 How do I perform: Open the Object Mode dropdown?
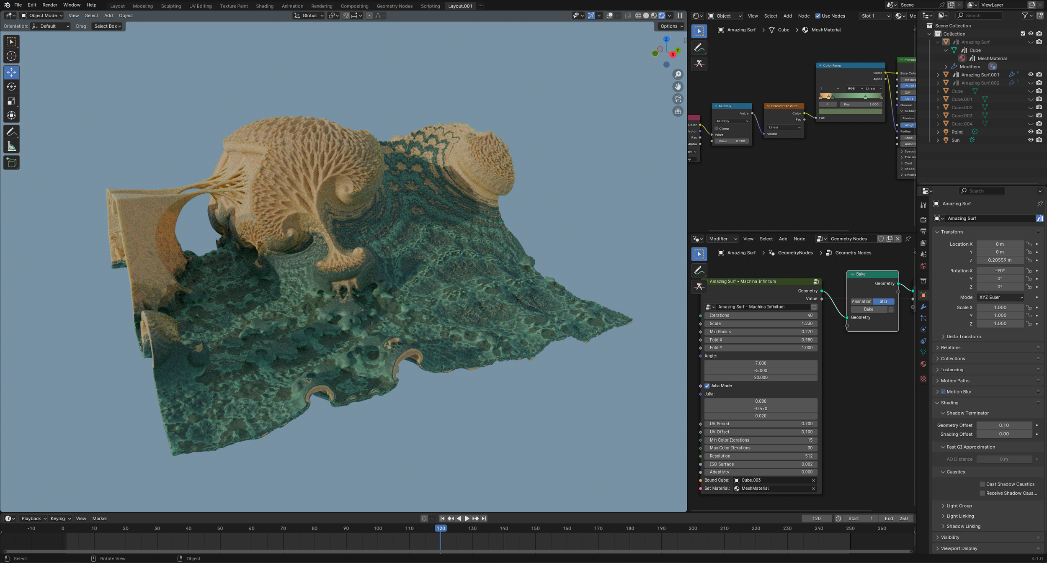pyautogui.click(x=42, y=15)
